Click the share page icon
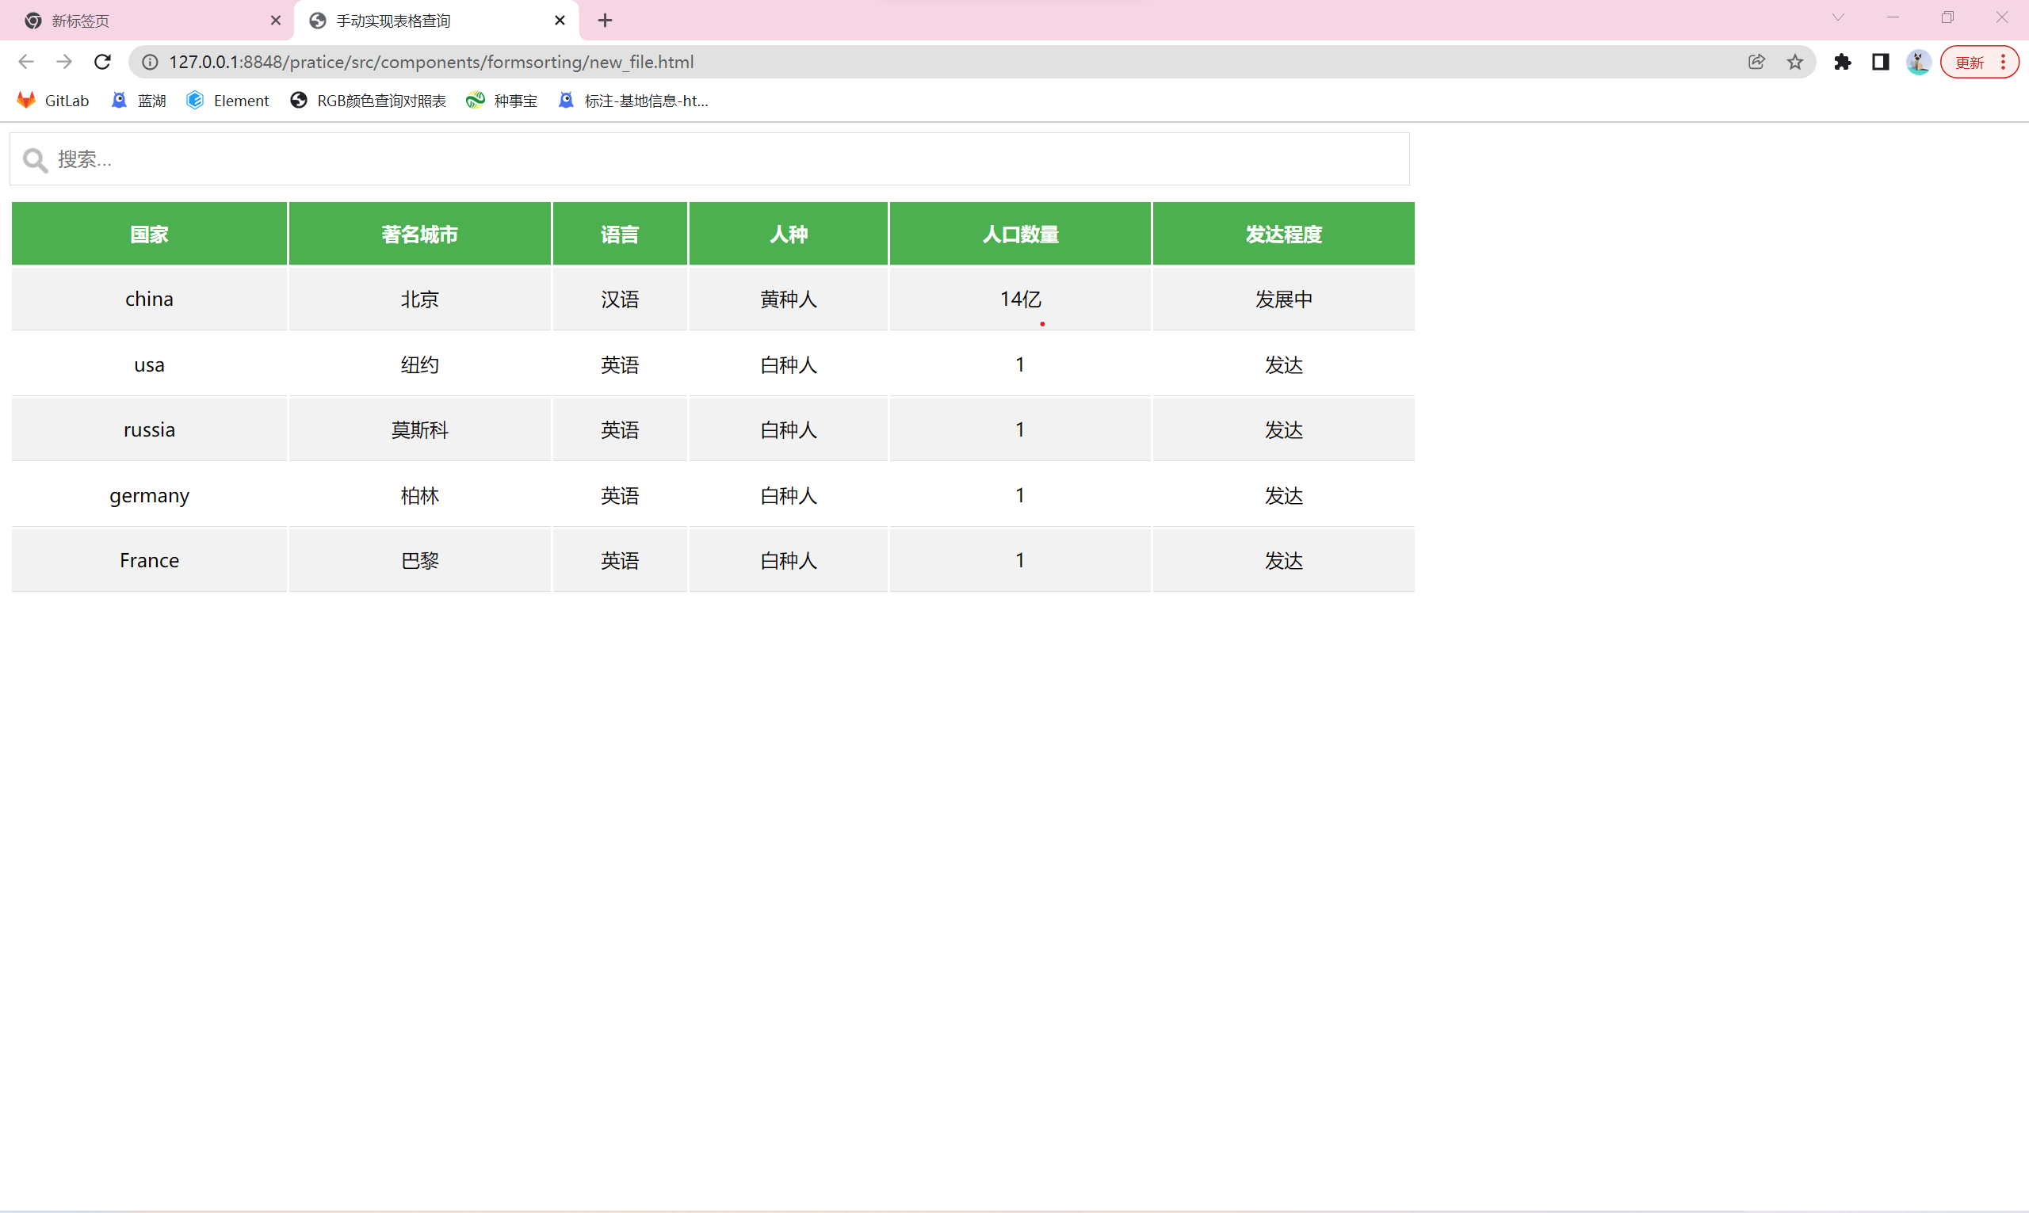This screenshot has width=2029, height=1213. [x=1756, y=62]
